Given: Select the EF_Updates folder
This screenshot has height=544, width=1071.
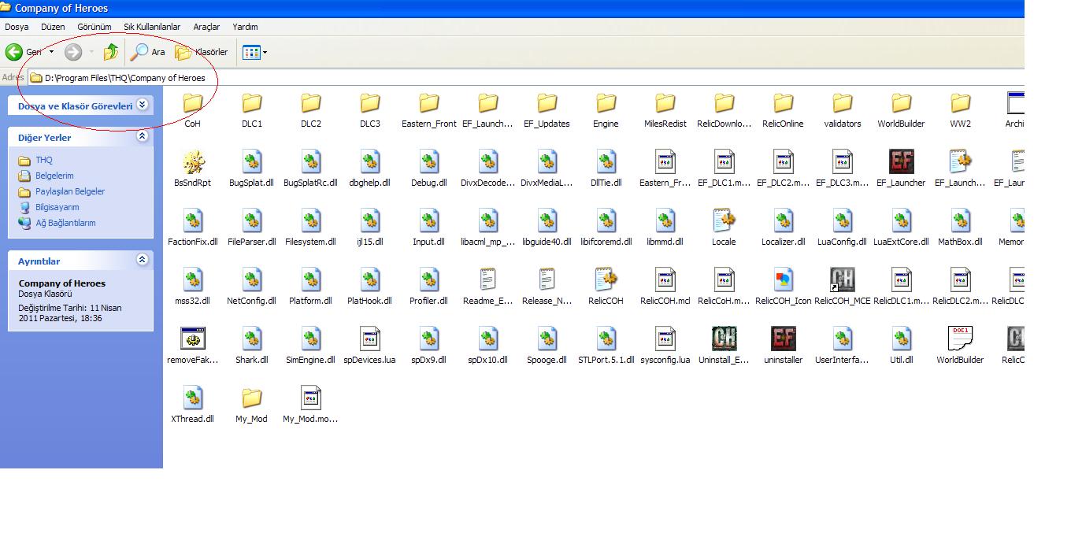Looking at the screenshot, I should point(547,110).
